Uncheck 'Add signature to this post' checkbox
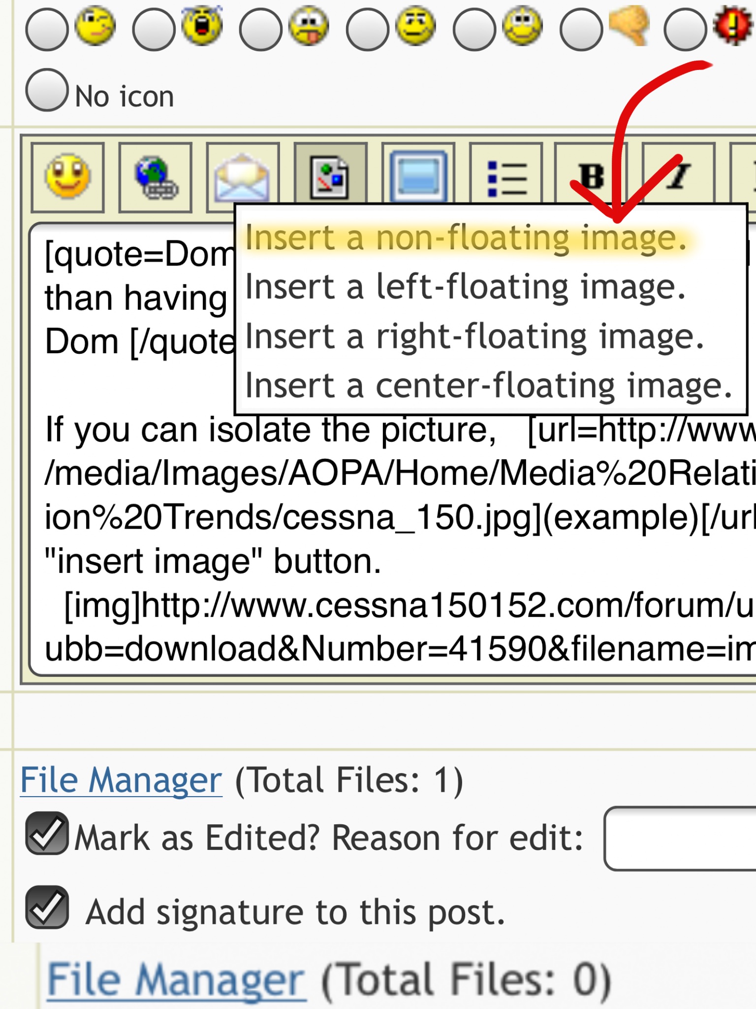 47,907
